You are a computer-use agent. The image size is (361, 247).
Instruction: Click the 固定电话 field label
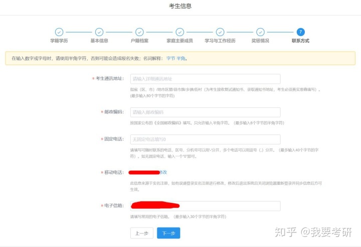[x=114, y=139]
